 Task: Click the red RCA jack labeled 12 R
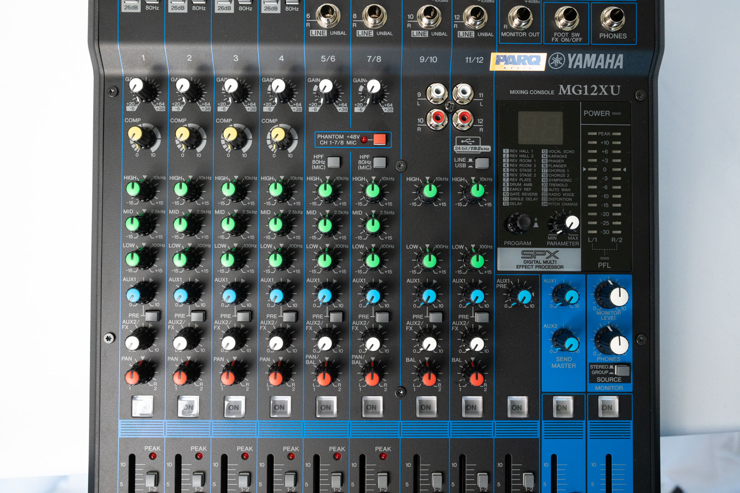[463, 119]
